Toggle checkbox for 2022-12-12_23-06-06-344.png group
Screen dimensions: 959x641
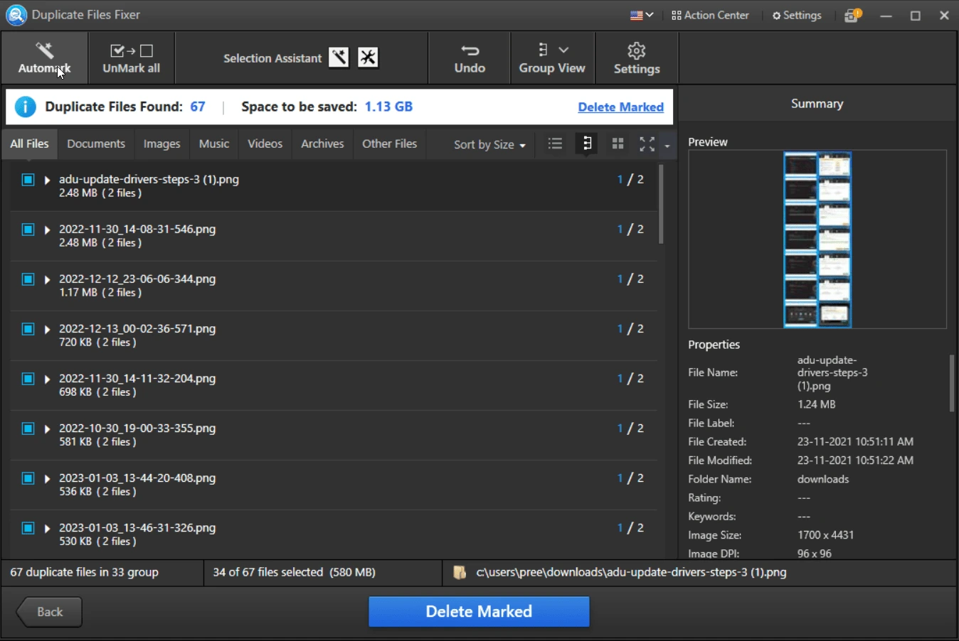point(28,279)
